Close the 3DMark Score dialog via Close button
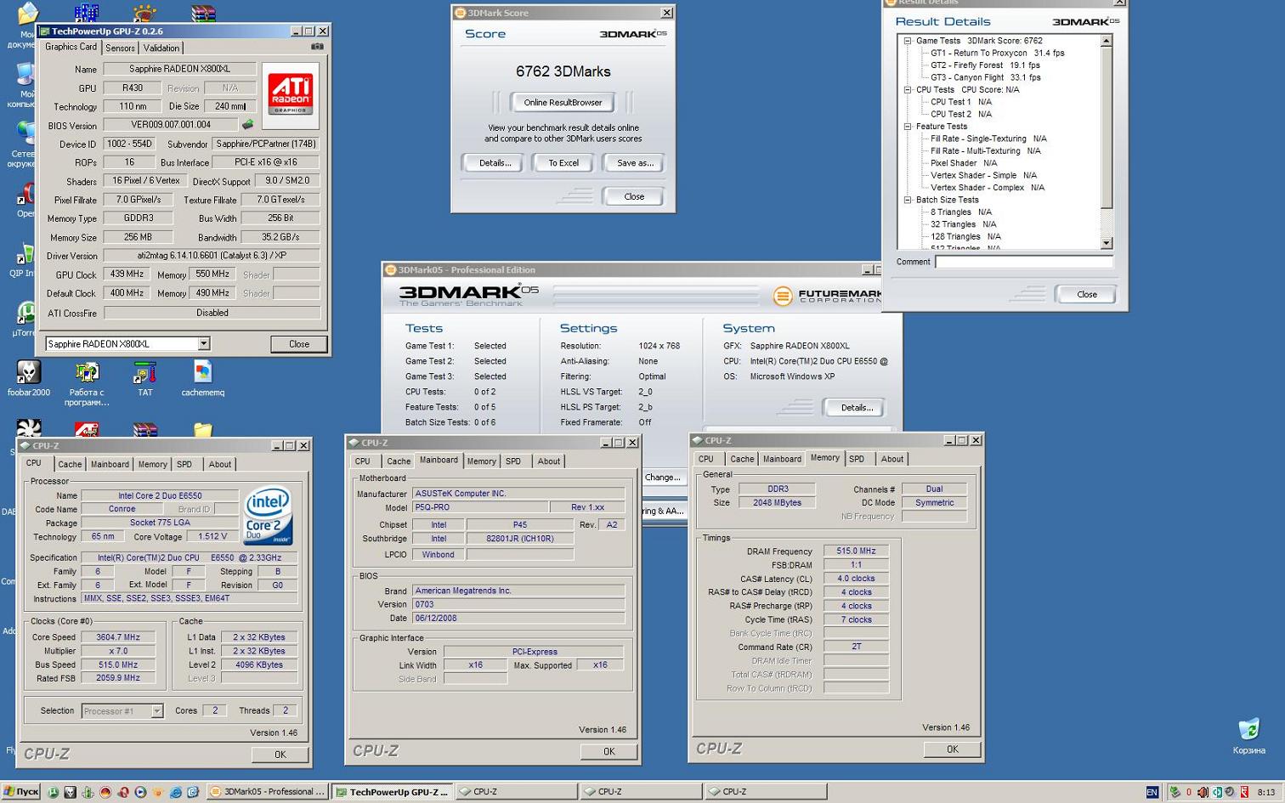1285x803 pixels. click(x=634, y=196)
